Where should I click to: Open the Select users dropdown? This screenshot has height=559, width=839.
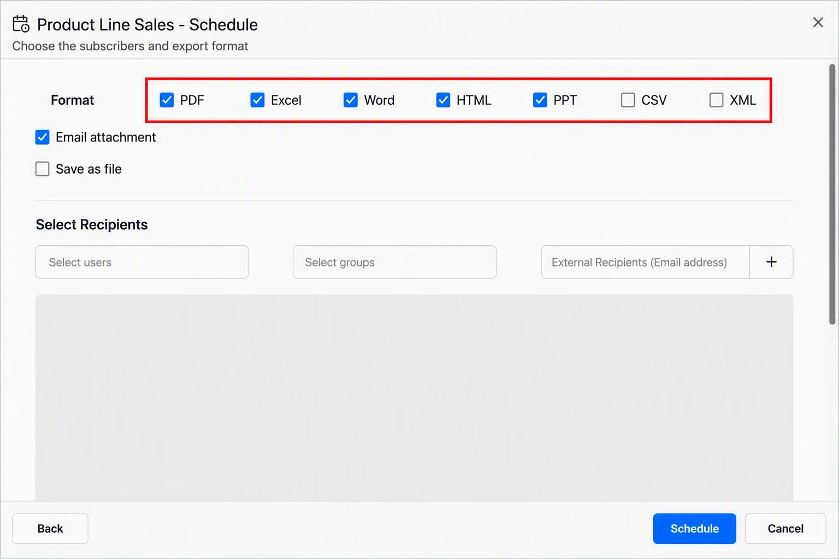[x=142, y=262]
